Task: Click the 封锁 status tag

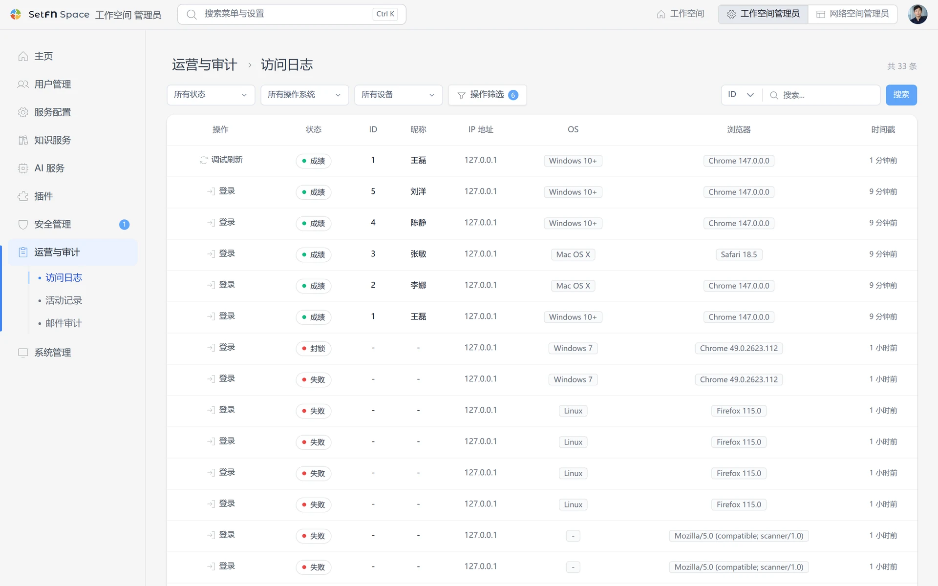Action: tap(313, 348)
